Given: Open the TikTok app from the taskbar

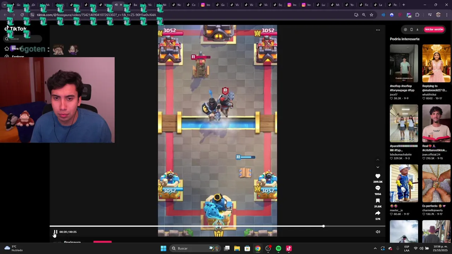Looking at the screenshot, I should click(289, 248).
